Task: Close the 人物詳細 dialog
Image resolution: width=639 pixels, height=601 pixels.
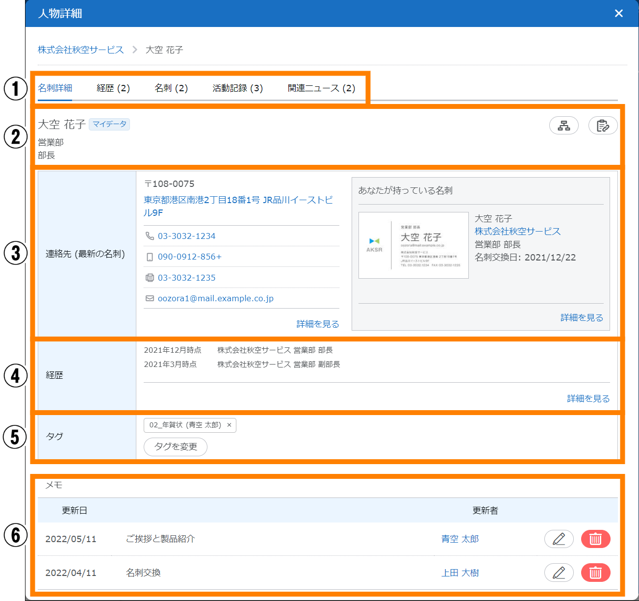Action: tap(619, 13)
